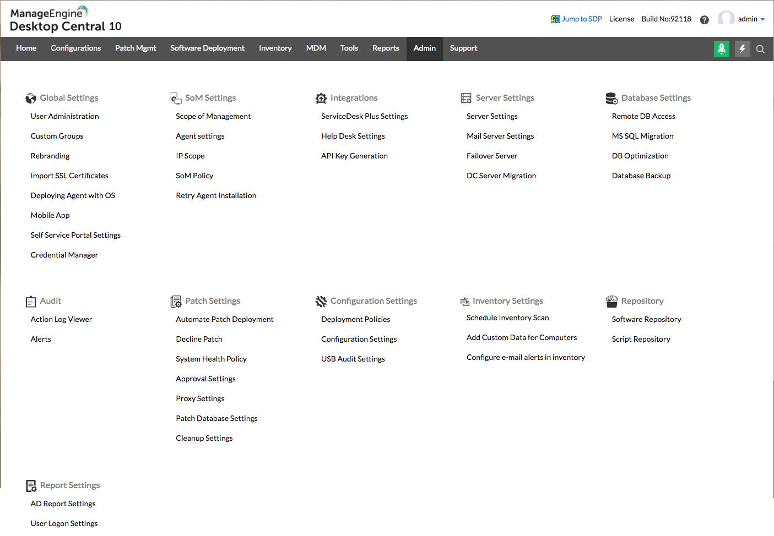
Task: Click the Inventory Settings icon
Action: pos(465,302)
